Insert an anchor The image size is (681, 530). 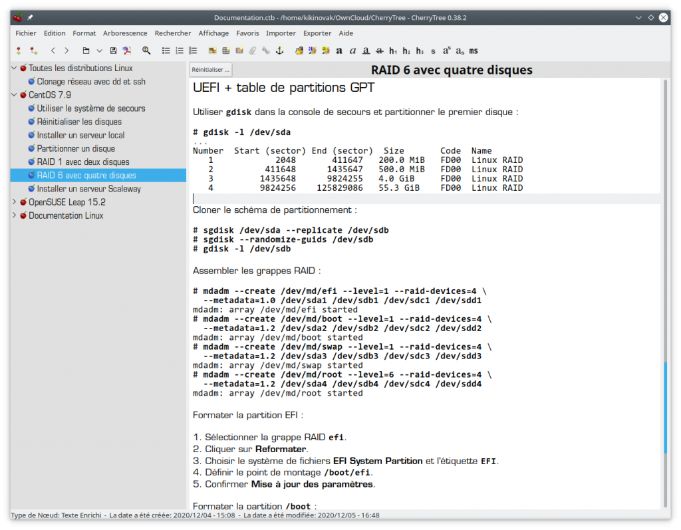[x=279, y=51]
